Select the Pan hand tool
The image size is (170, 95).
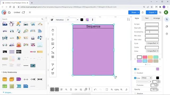pos(53,30)
